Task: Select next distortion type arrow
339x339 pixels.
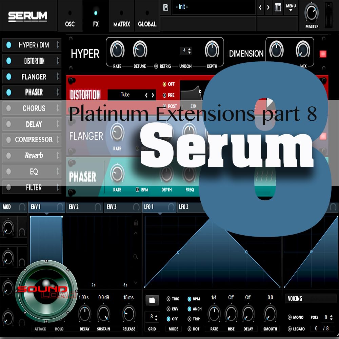Action: tap(153, 95)
